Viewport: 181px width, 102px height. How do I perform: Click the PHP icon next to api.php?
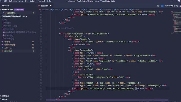3,42
